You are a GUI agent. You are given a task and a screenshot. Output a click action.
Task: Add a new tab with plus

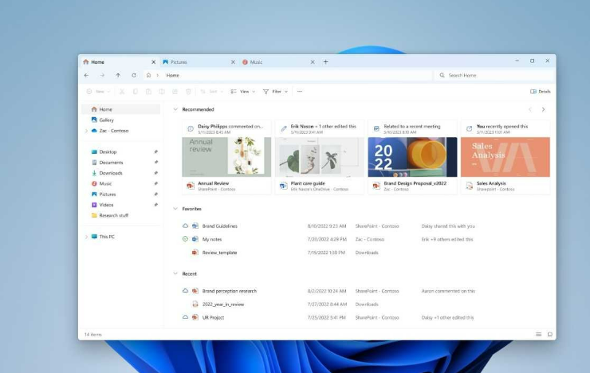pos(326,62)
